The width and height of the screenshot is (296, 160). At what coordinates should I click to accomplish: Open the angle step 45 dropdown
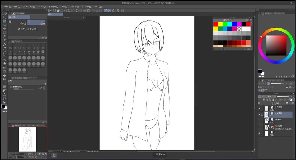(44, 88)
